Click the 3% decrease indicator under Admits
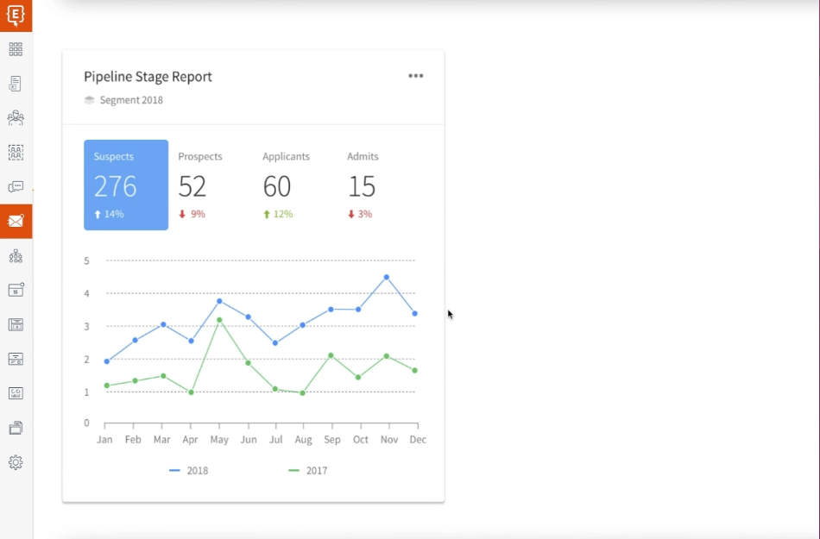The image size is (820, 539). pos(360,214)
